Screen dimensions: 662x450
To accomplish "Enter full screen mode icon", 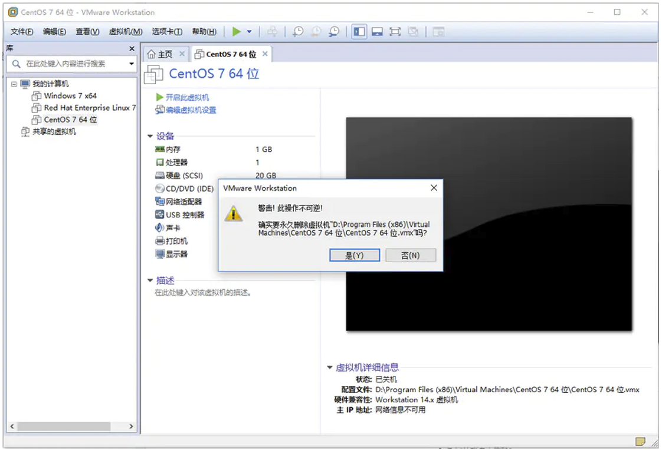I will (395, 32).
